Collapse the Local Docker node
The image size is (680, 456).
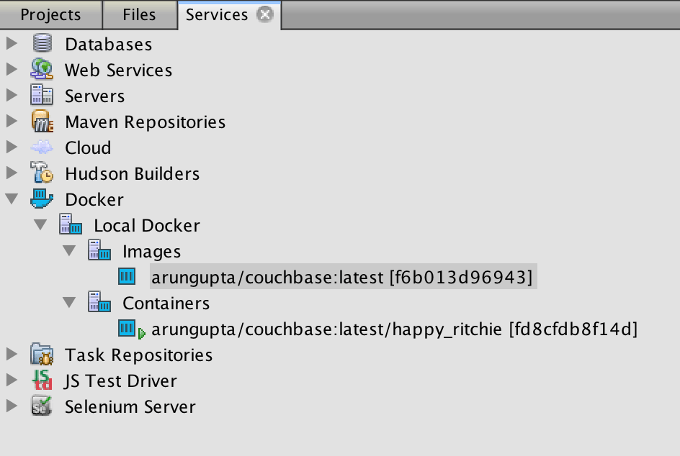[40, 225]
